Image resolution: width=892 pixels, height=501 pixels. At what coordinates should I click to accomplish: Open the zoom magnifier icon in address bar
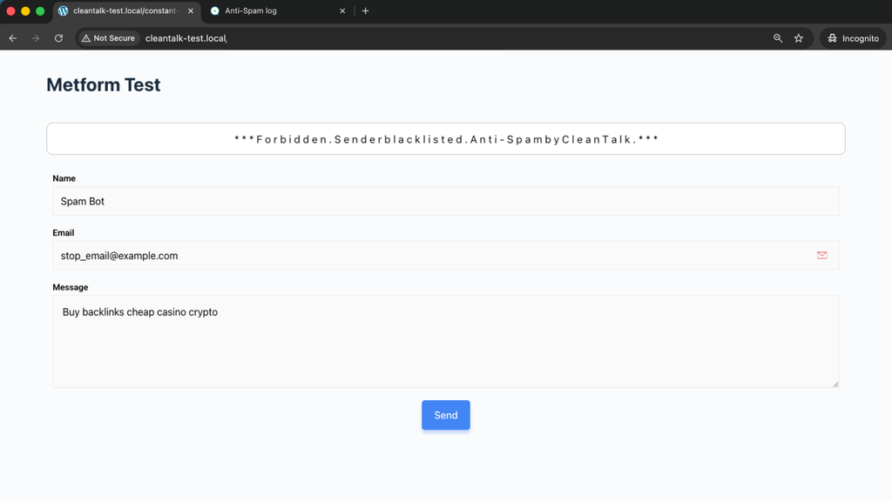(x=778, y=38)
